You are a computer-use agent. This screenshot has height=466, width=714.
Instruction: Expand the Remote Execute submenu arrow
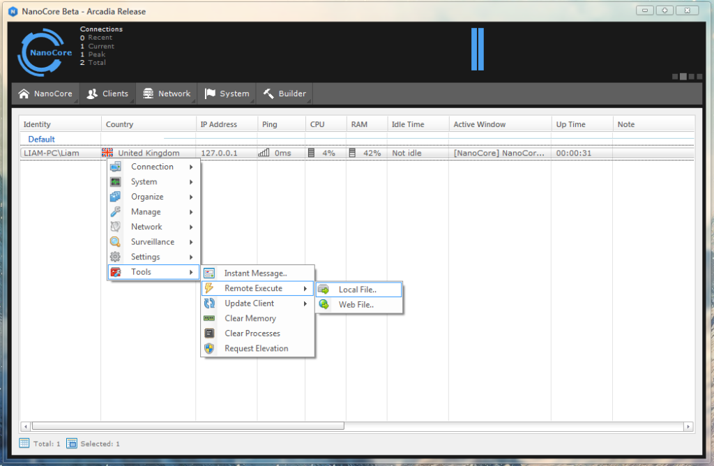click(x=305, y=289)
